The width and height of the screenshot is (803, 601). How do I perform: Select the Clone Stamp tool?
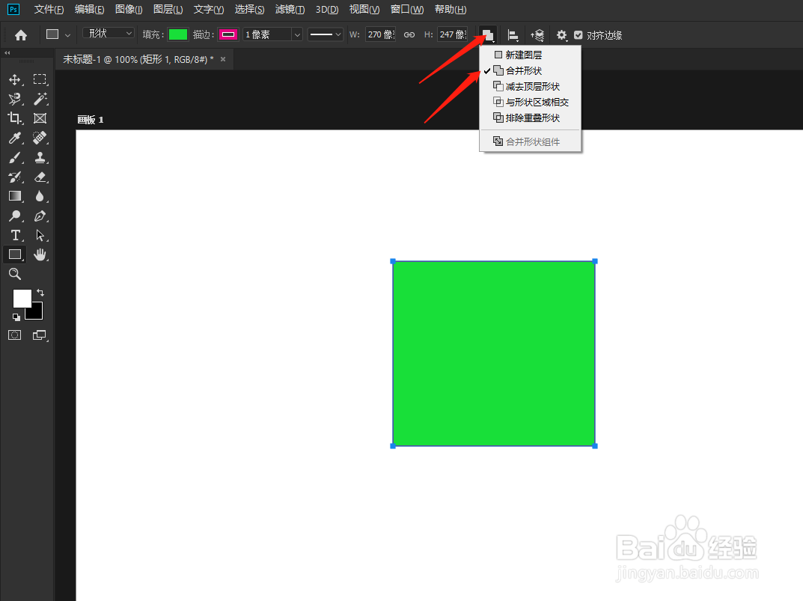[x=40, y=157]
